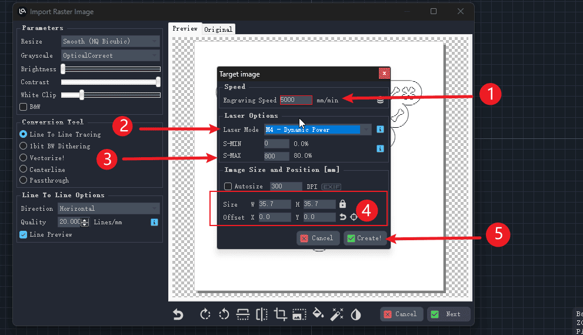Click the invert colors icon

coord(356,314)
